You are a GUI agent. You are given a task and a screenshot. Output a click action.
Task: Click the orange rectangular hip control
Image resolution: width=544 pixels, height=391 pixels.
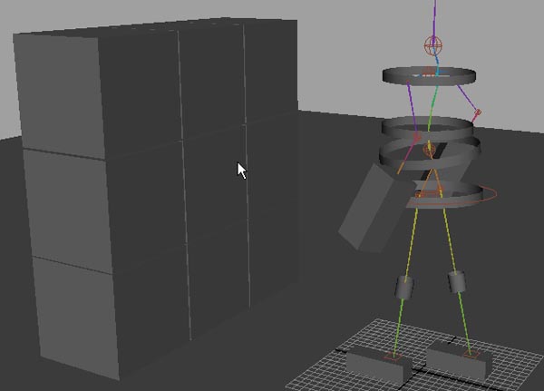[430, 192]
